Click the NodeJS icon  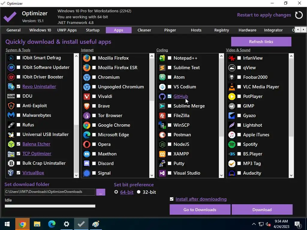point(162,144)
